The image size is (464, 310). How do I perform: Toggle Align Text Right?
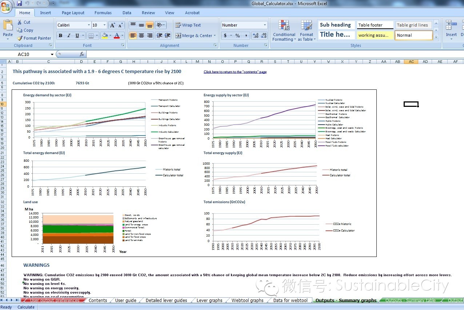coord(149,36)
